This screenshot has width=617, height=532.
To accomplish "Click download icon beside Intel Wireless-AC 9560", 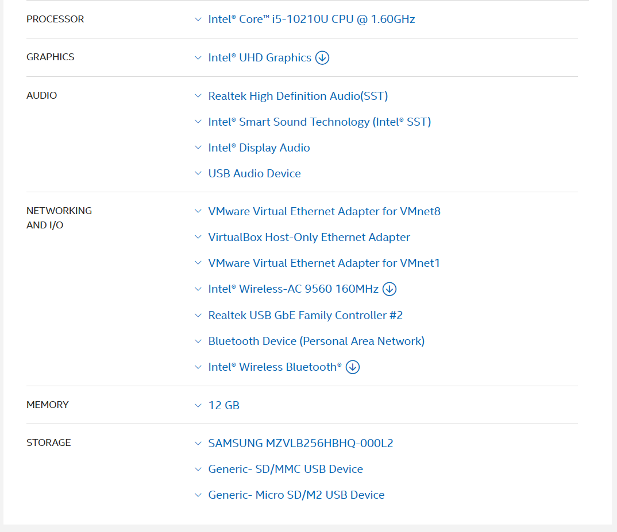I will click(390, 289).
